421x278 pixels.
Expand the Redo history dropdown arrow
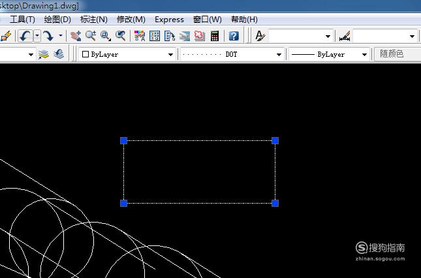coord(61,36)
